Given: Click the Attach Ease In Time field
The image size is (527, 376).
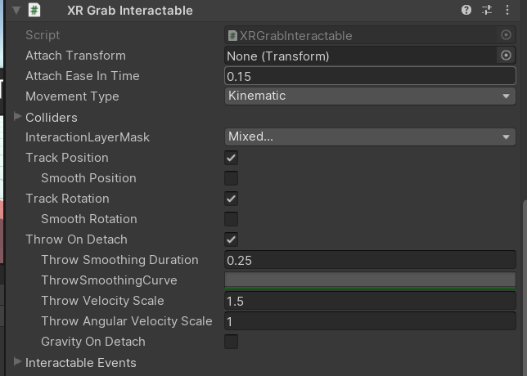Looking at the screenshot, I should (370, 76).
